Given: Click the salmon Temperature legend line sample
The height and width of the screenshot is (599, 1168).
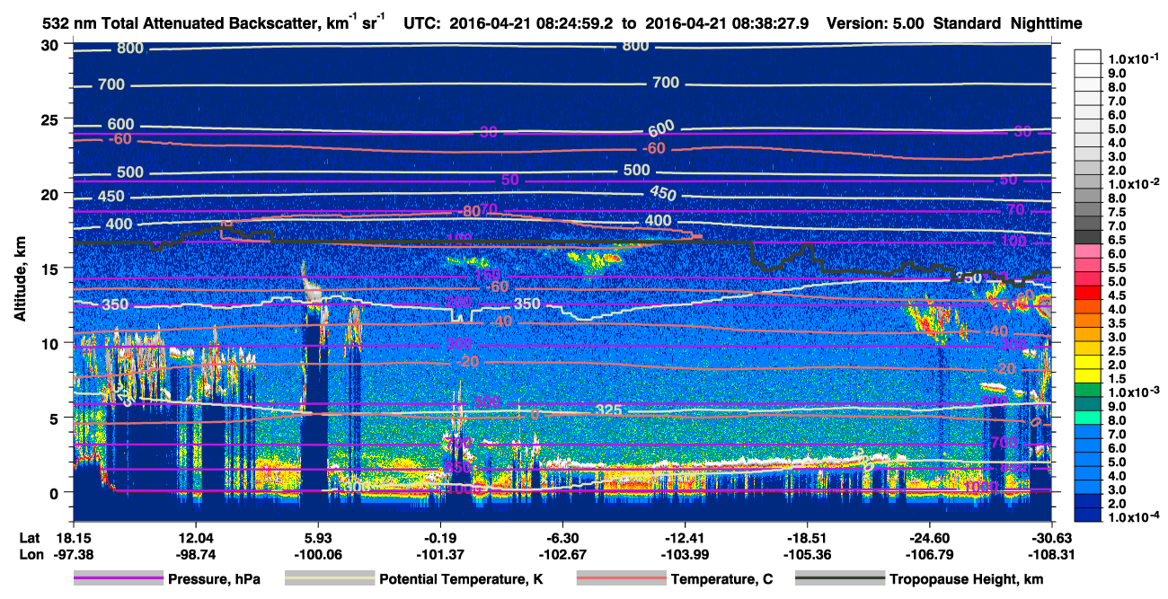Looking at the screenshot, I should pos(621,579).
